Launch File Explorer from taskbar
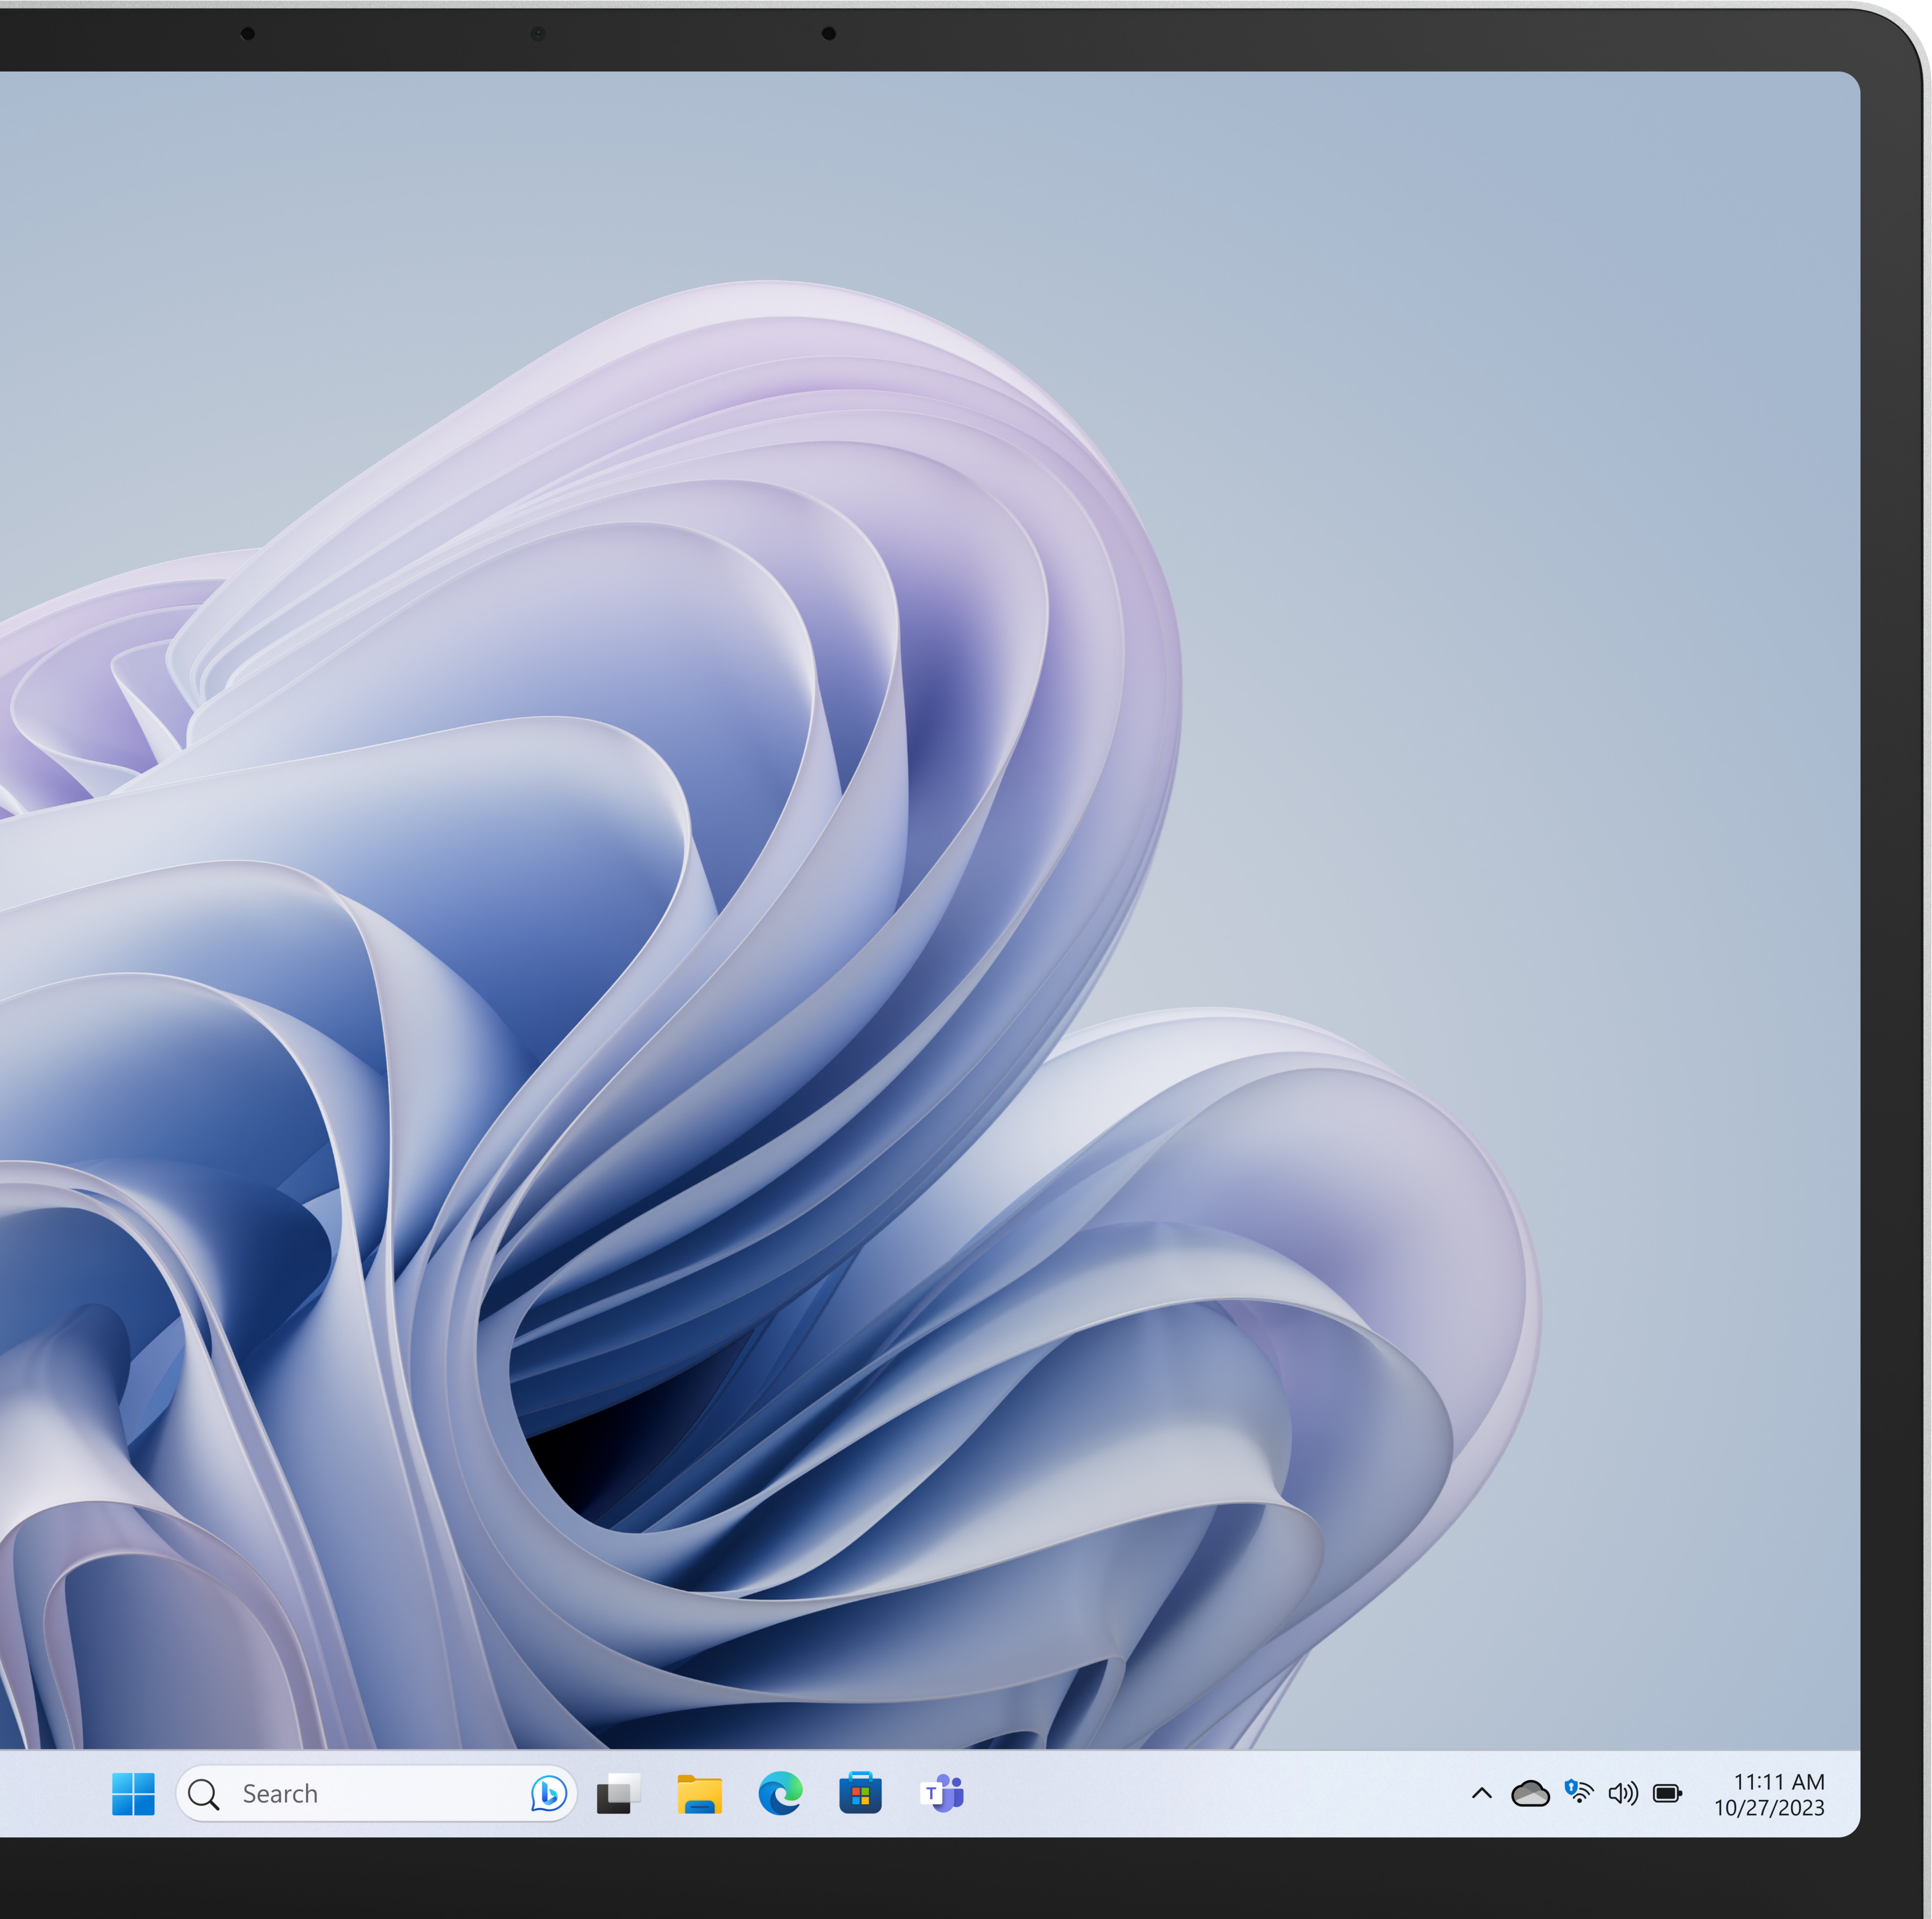The image size is (1932, 1919). click(x=699, y=1794)
